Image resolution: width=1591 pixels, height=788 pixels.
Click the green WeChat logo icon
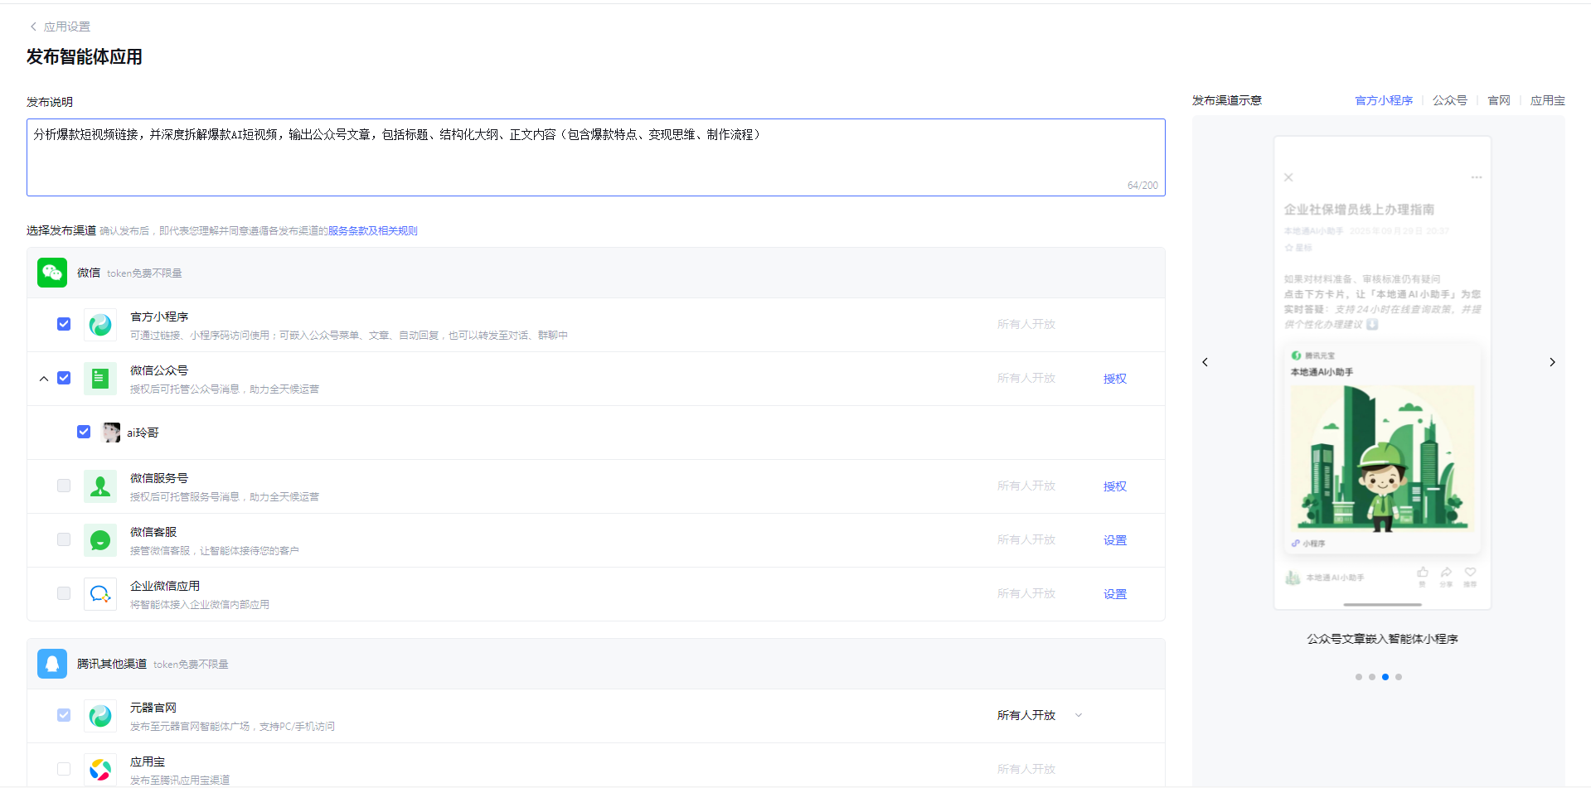click(51, 273)
